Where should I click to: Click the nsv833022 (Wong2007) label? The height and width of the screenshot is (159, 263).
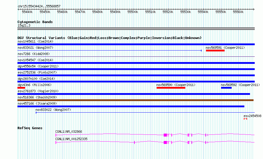click(53, 110)
